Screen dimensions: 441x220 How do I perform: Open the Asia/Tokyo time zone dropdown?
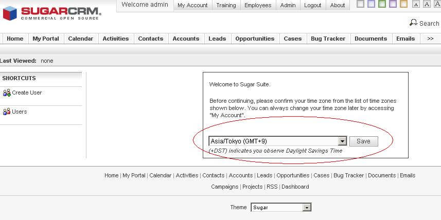342,141
